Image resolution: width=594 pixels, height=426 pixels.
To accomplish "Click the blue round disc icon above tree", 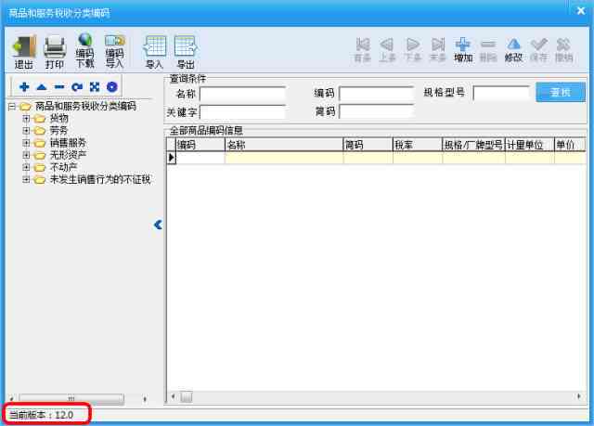I will point(111,86).
